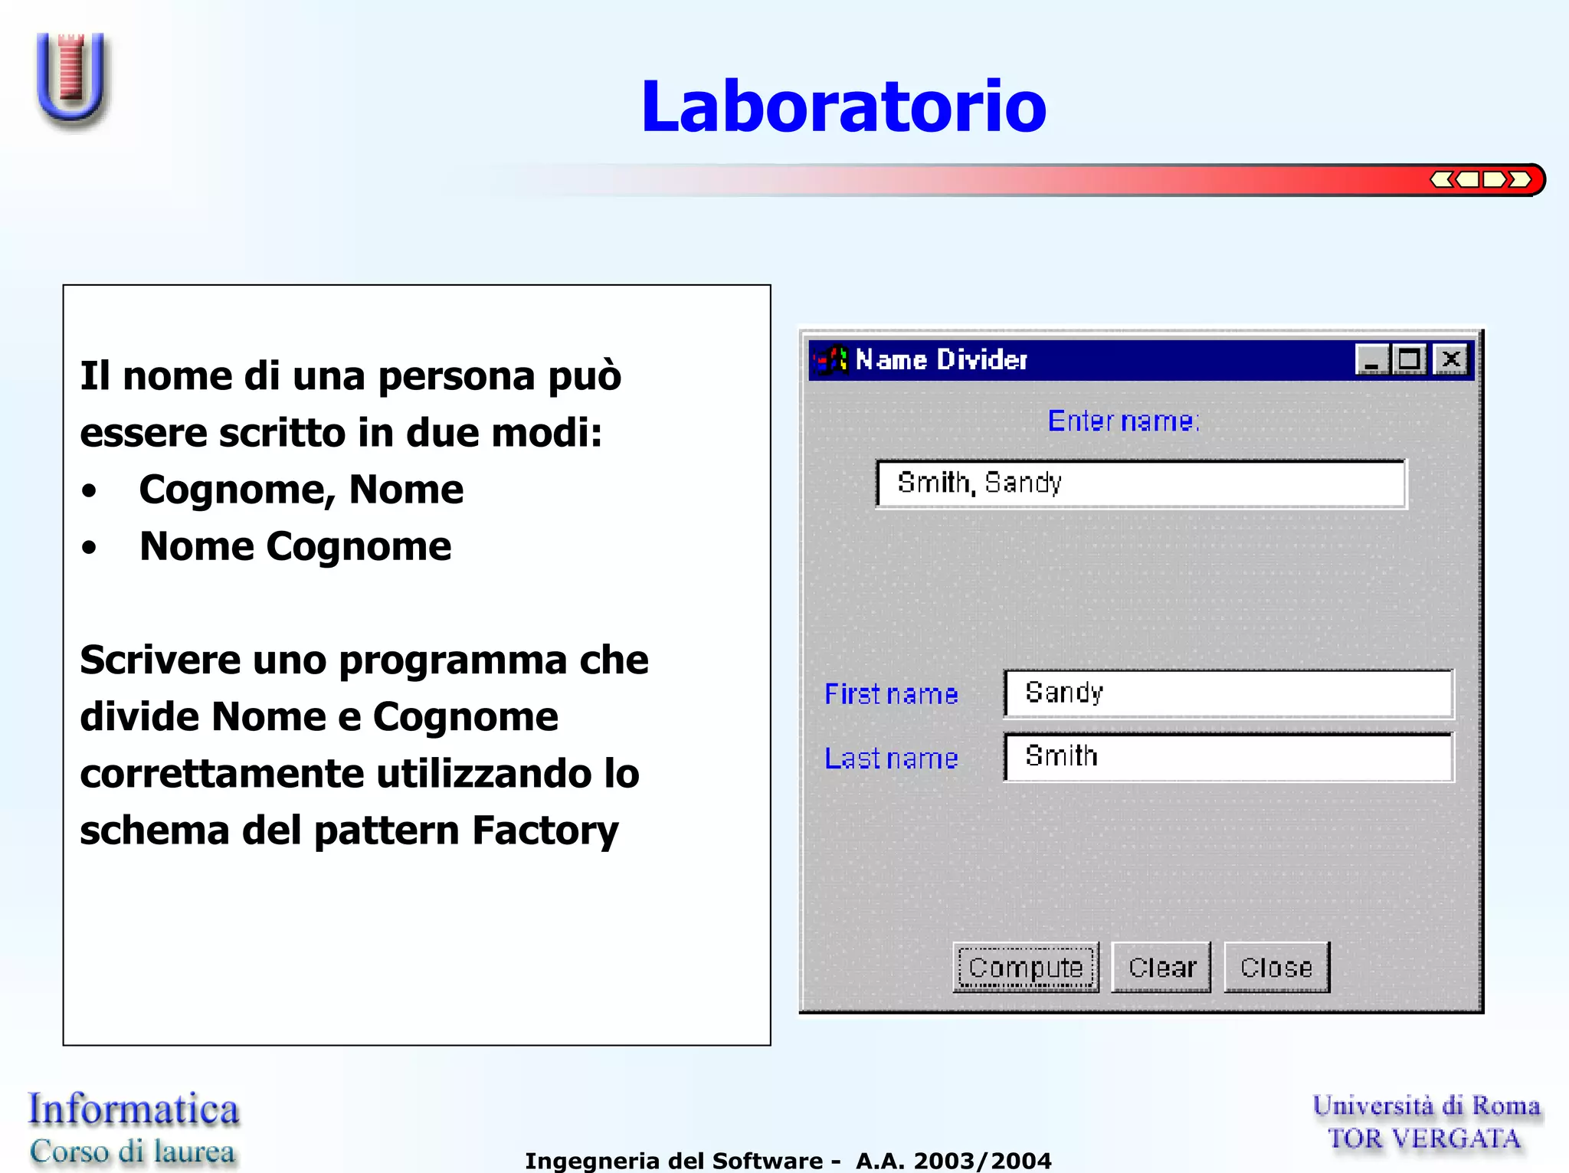Viewport: 1569px width, 1173px height.
Task: Click 'Ingegneria del Software - A.A. 2003/2004' footer
Action: [788, 1160]
